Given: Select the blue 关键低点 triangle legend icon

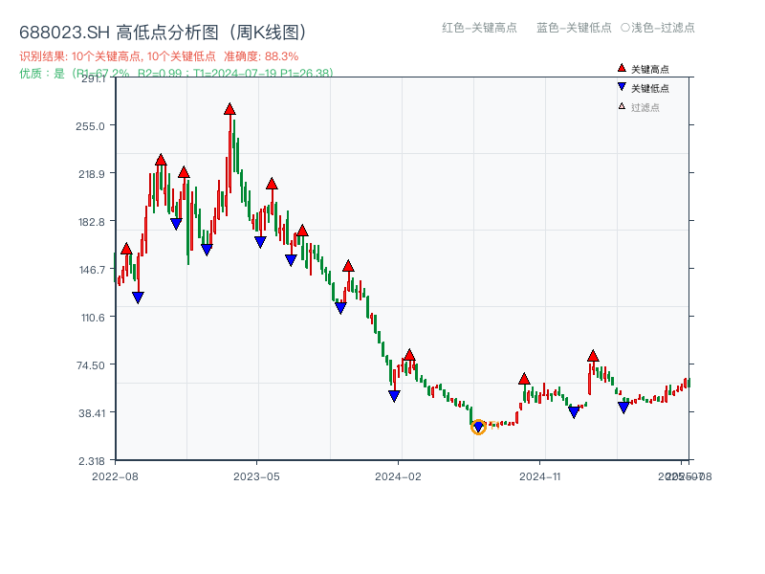Looking at the screenshot, I should (x=622, y=88).
